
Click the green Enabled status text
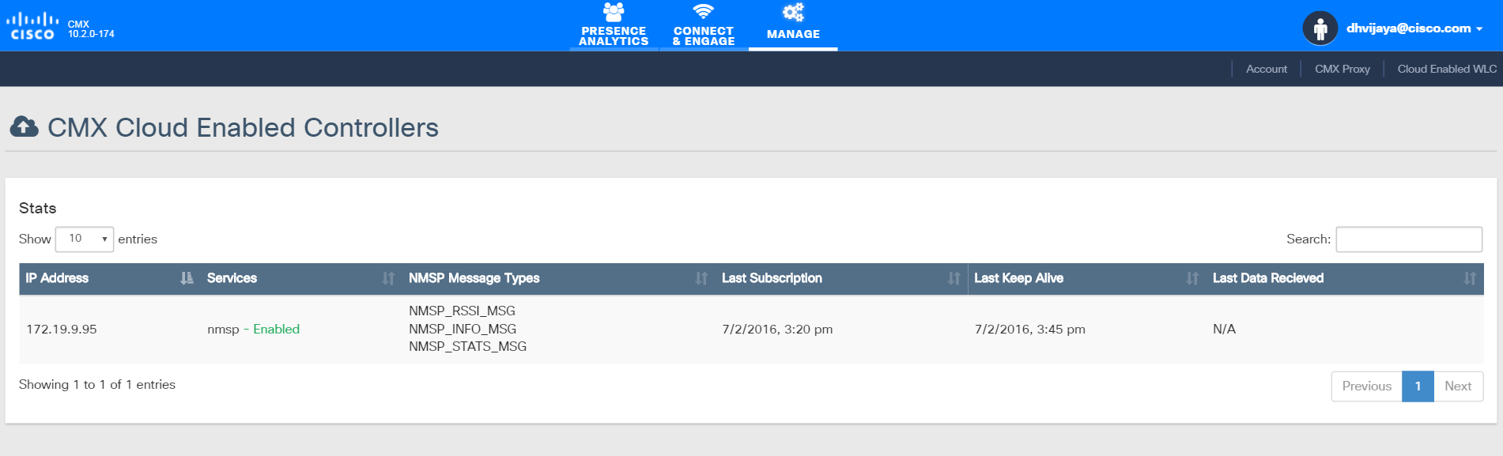tap(276, 329)
